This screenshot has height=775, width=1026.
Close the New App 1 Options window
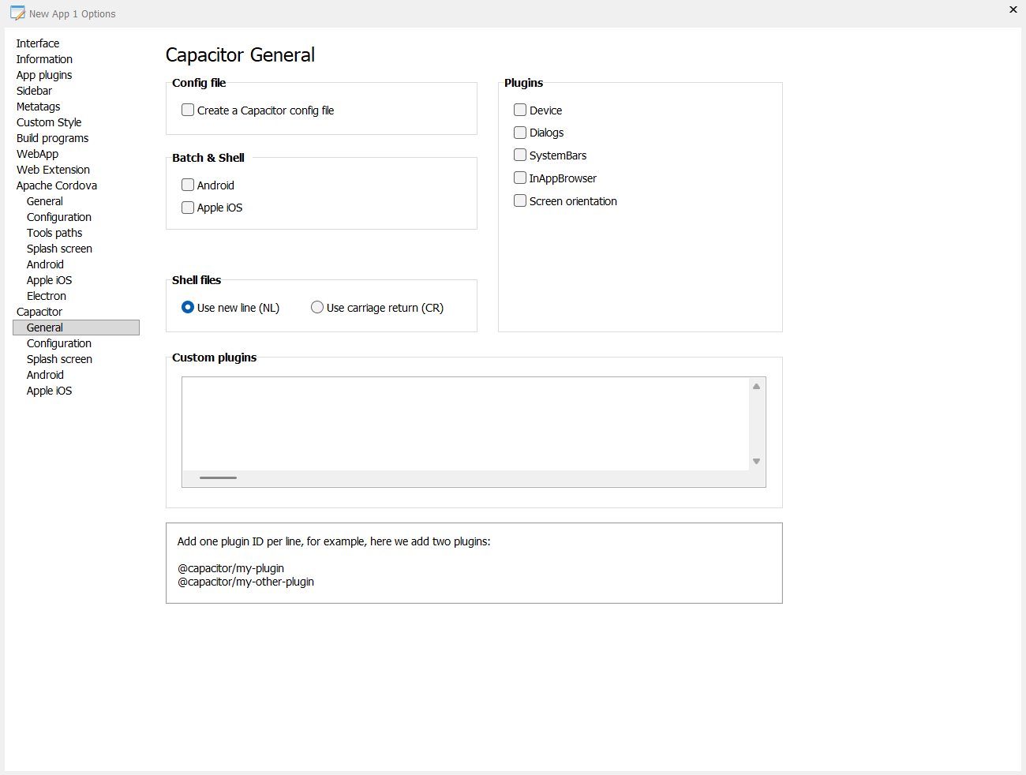[x=1013, y=9]
